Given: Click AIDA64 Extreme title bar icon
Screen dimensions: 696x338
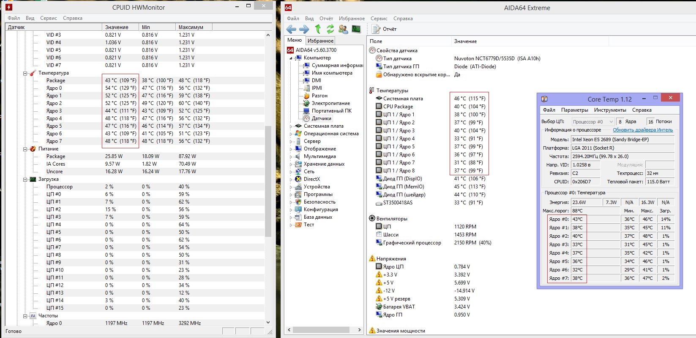Looking at the screenshot, I should click(x=288, y=8).
